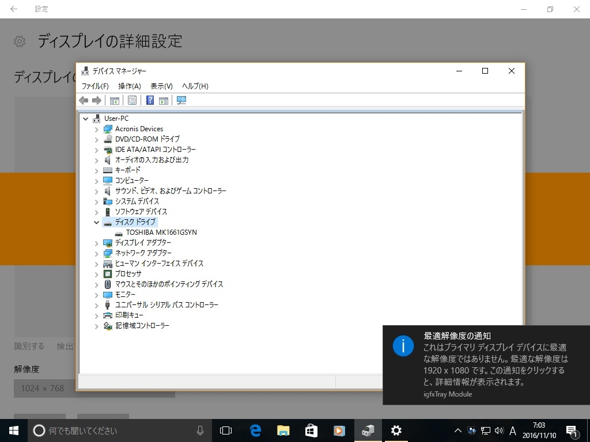The image size is (590, 442).
Task: Click the network tray icon
Action: [486, 430]
